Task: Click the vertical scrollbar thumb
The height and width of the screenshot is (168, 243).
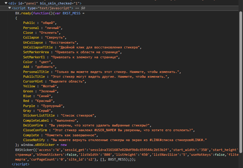Action: pos(241,82)
